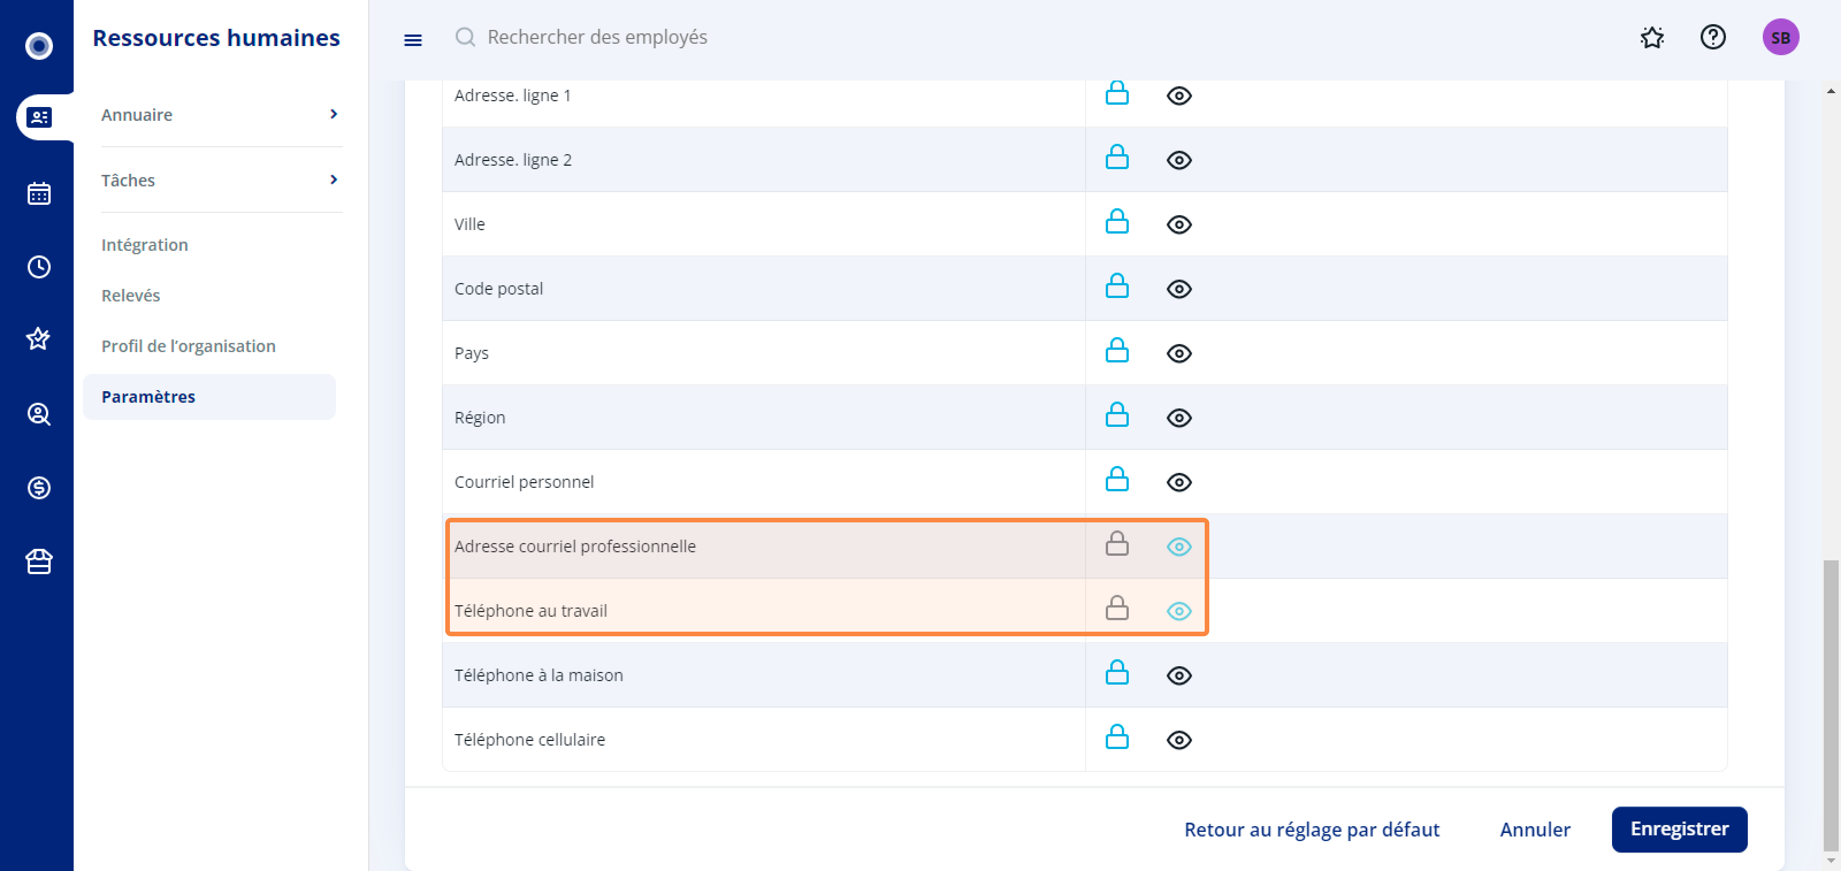
Task: Click the lock icon for Téléphone à la maison
Action: pyautogui.click(x=1116, y=673)
